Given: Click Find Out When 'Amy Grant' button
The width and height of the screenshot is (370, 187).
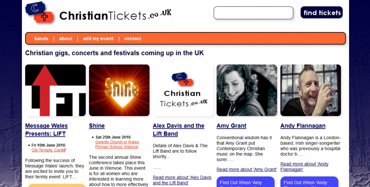Looking at the screenshot, I should click(245, 182).
